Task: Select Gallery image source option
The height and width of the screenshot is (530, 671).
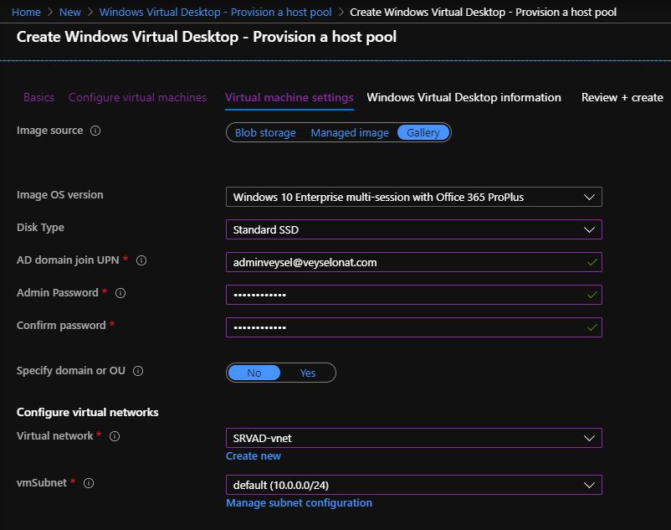Action: [423, 133]
